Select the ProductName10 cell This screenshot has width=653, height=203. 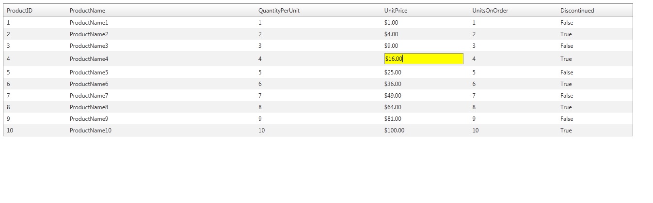coord(91,130)
